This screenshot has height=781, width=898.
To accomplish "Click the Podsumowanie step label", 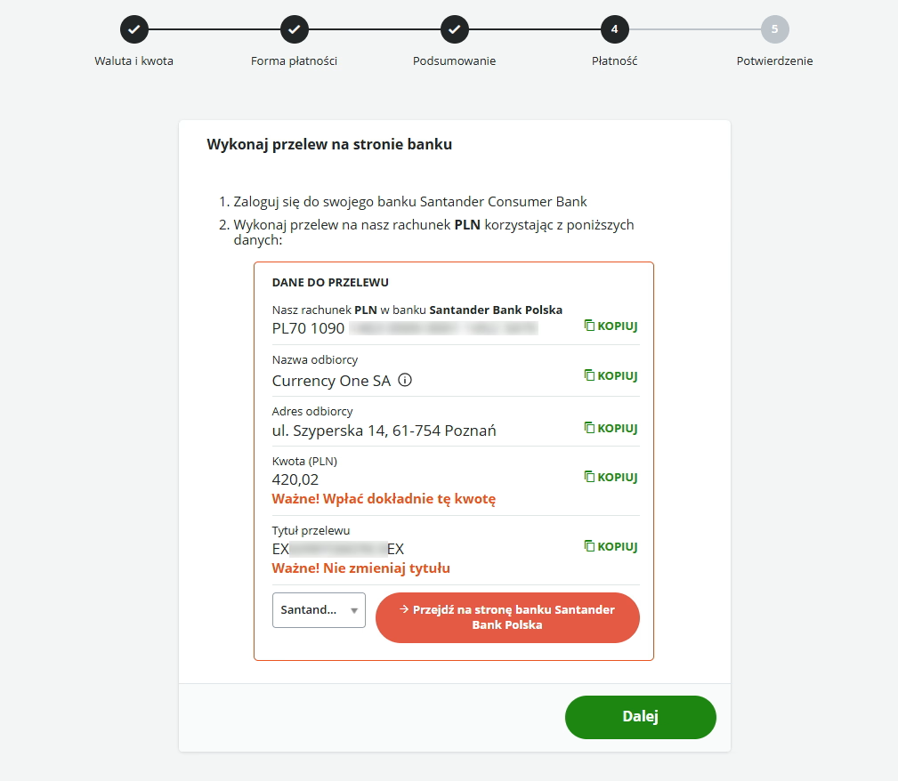I will pyautogui.click(x=454, y=61).
